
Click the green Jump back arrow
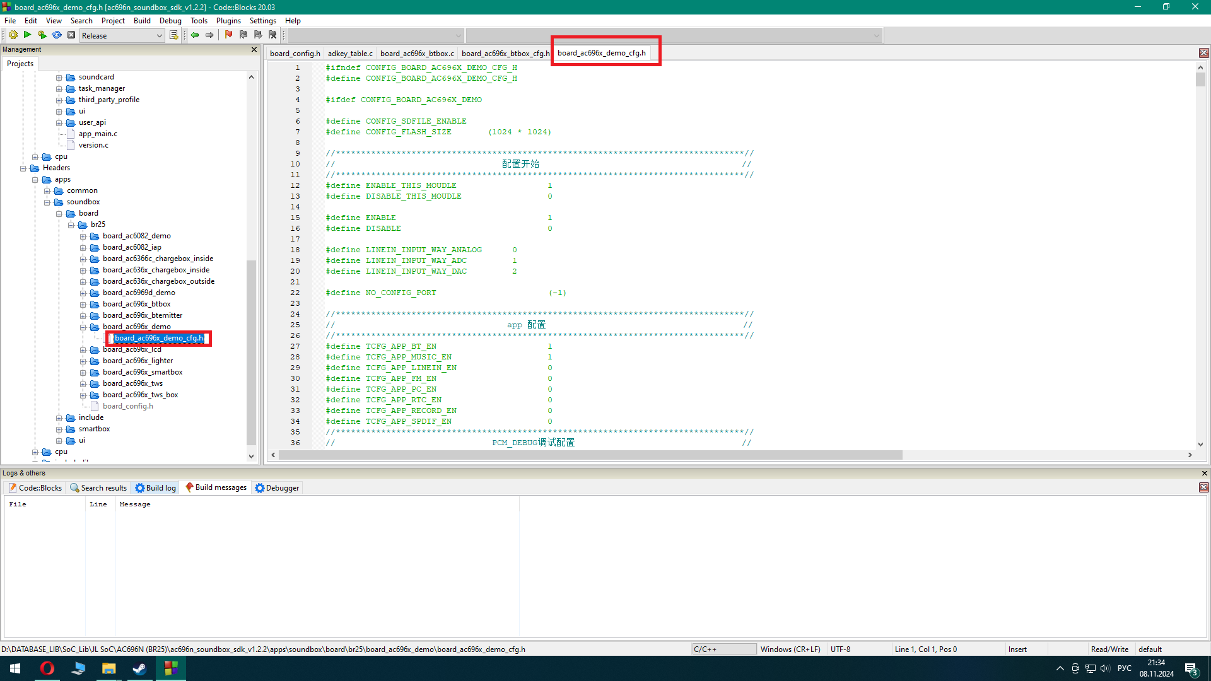[195, 35]
